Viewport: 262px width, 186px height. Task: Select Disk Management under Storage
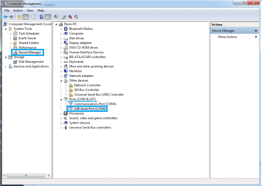[x=31, y=62]
